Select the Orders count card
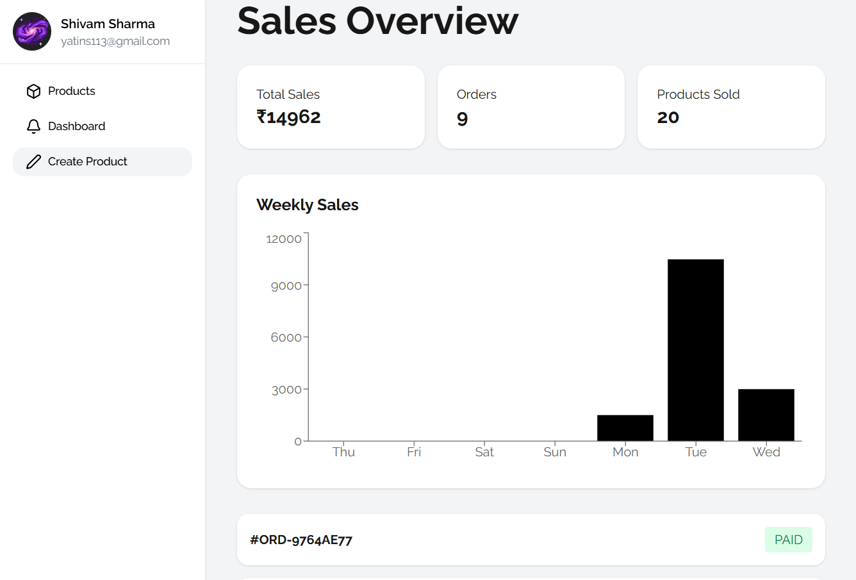Image resolution: width=856 pixels, height=580 pixels. (531, 107)
